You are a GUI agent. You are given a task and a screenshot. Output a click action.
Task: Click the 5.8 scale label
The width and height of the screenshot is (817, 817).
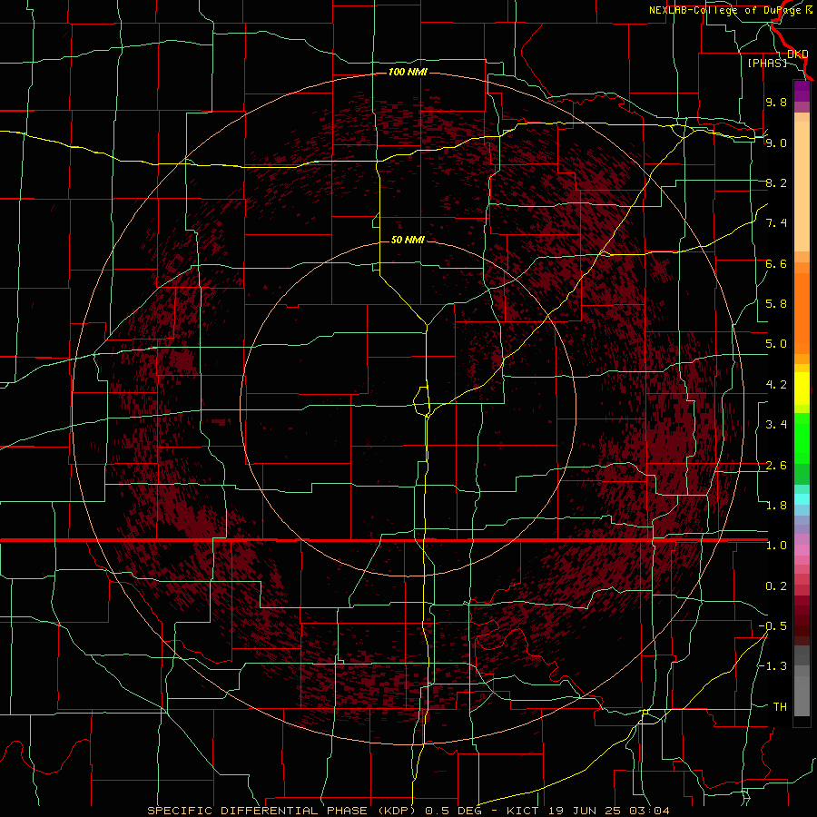(776, 304)
